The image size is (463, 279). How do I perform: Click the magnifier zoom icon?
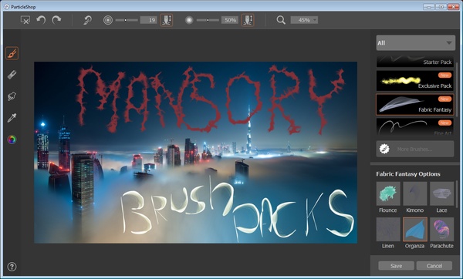[x=281, y=20]
